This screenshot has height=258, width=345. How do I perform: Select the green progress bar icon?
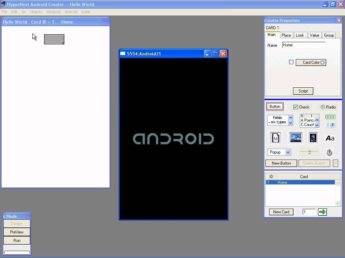pos(331,117)
